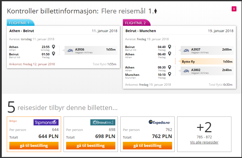Click the +2 more travel sites card

point(204,134)
